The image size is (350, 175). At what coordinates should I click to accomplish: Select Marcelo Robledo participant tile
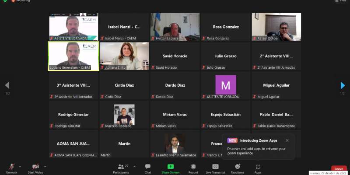124,115
